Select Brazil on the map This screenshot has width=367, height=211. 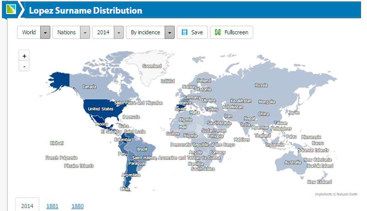coord(142,149)
